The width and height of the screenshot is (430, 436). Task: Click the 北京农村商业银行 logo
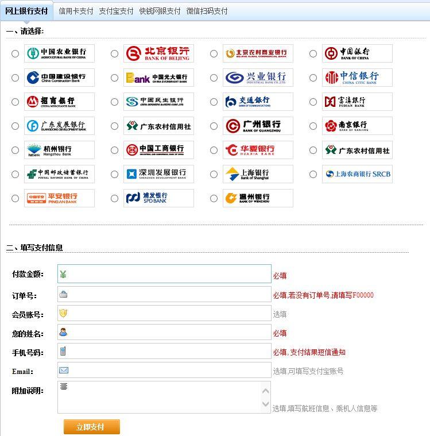pyautogui.click(x=258, y=53)
